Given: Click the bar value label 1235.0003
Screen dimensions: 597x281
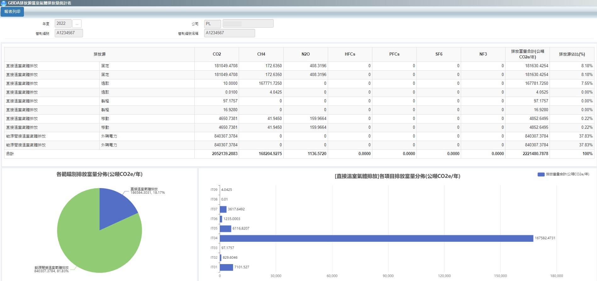Looking at the screenshot, I should point(232,219).
